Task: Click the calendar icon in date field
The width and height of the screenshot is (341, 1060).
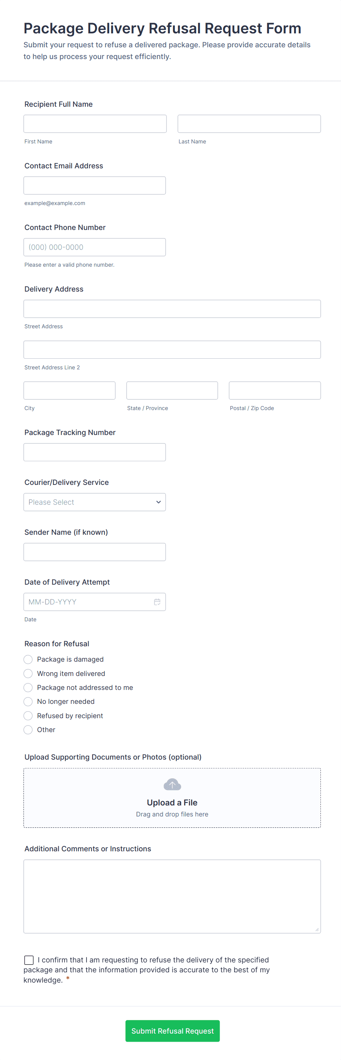Action: pyautogui.click(x=157, y=602)
